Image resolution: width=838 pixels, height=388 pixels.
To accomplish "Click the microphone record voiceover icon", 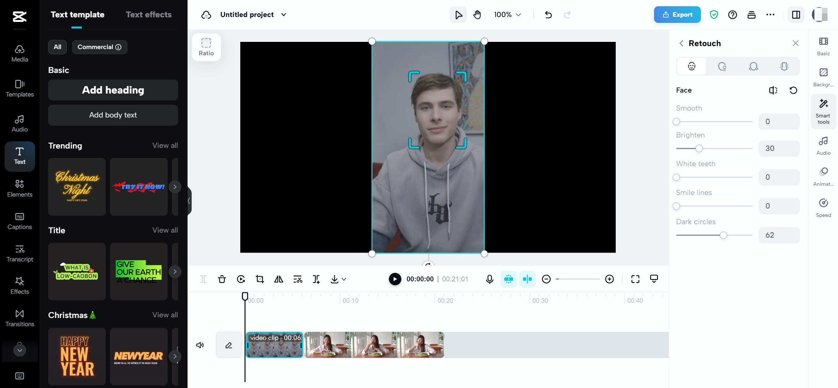I will pos(489,279).
